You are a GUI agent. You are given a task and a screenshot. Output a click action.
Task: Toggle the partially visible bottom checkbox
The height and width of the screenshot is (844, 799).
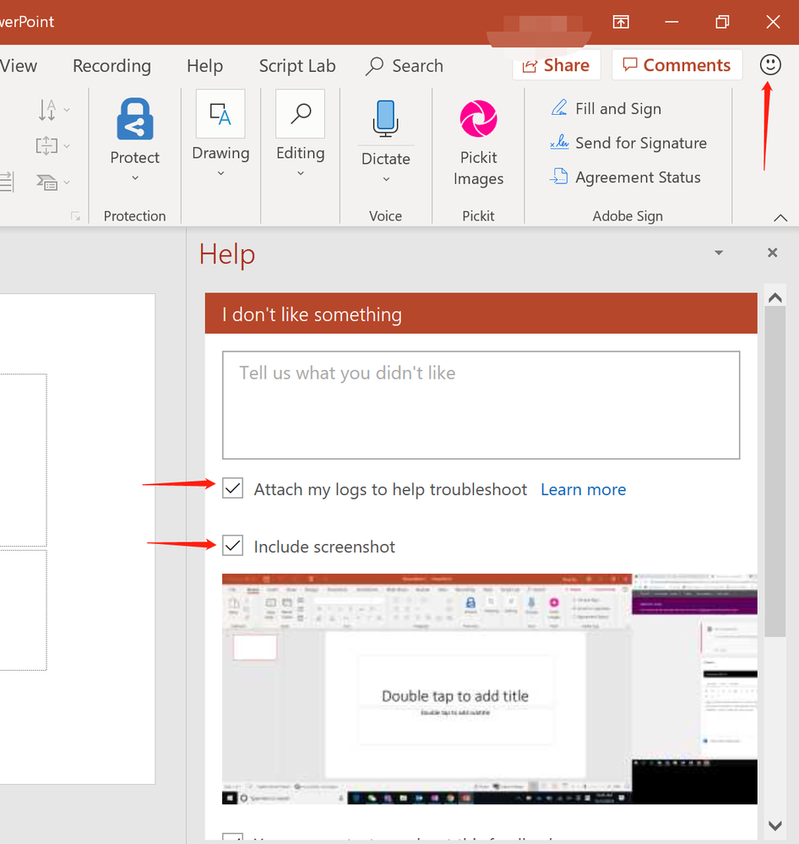tap(232, 837)
